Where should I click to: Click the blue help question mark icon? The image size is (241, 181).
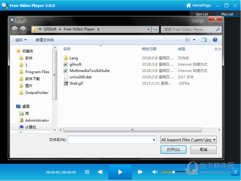pos(215,40)
